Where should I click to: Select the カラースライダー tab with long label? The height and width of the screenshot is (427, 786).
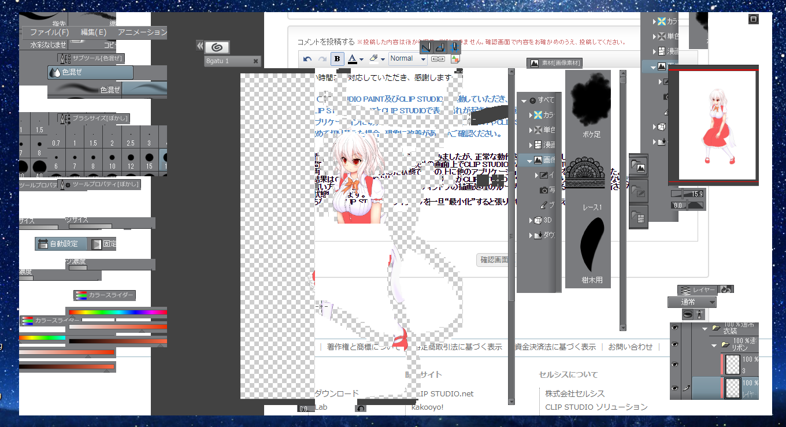(105, 295)
